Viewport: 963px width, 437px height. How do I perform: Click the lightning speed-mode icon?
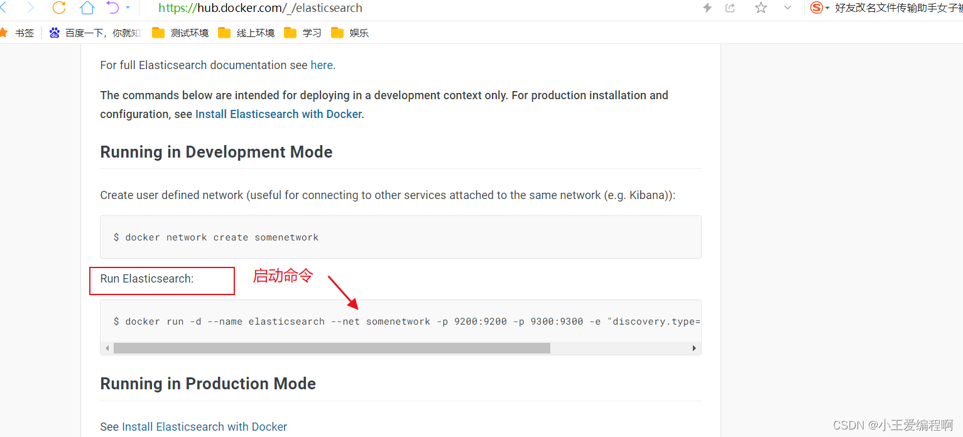[x=707, y=8]
